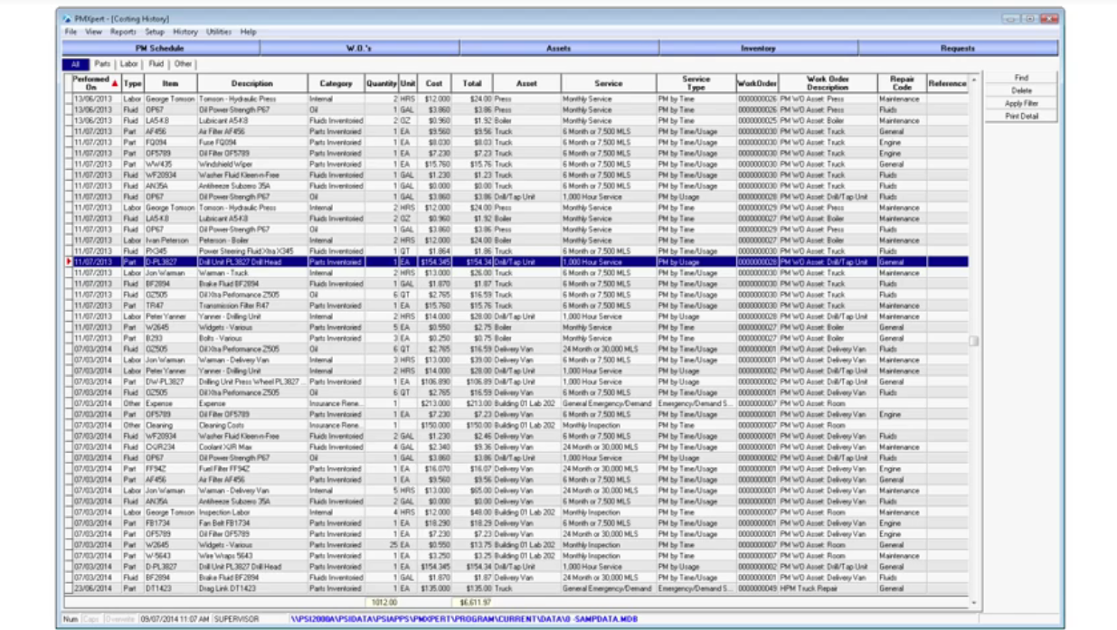
Task: Sort by the Work Order Description header
Action: [828, 83]
